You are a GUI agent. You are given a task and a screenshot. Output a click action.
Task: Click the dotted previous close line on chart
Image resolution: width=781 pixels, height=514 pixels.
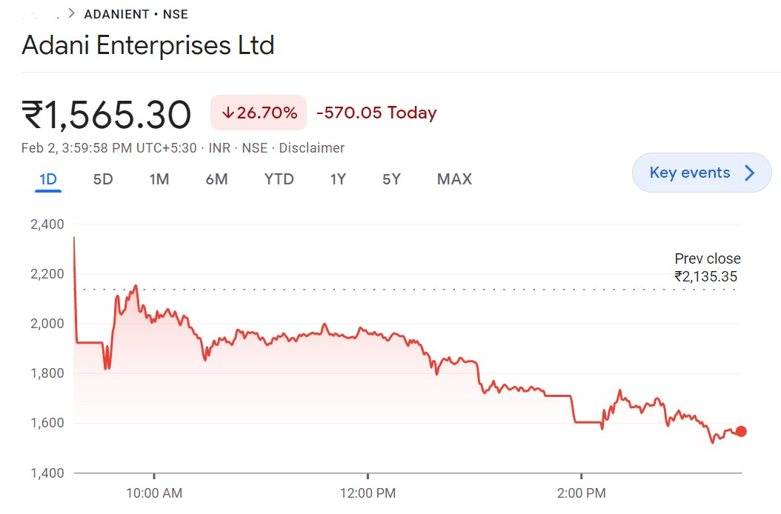[370, 287]
